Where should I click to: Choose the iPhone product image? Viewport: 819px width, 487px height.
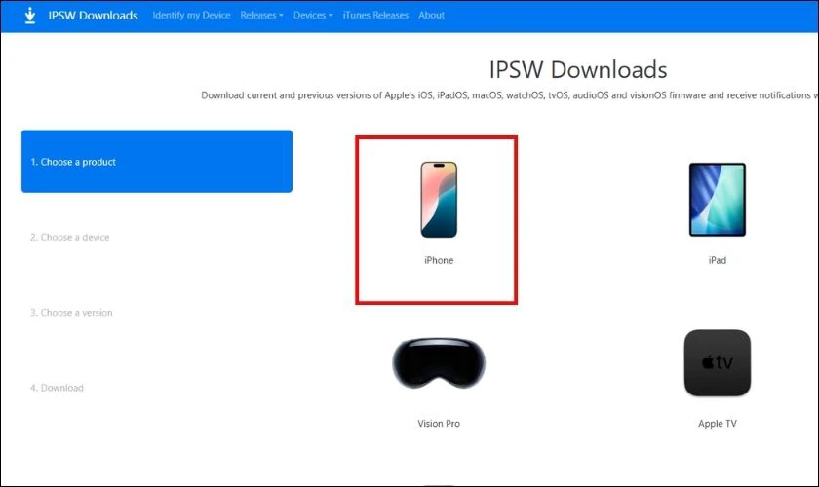coord(439,200)
